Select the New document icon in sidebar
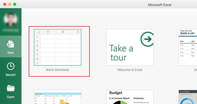The width and height of the screenshot is (197, 104). pos(10,44)
